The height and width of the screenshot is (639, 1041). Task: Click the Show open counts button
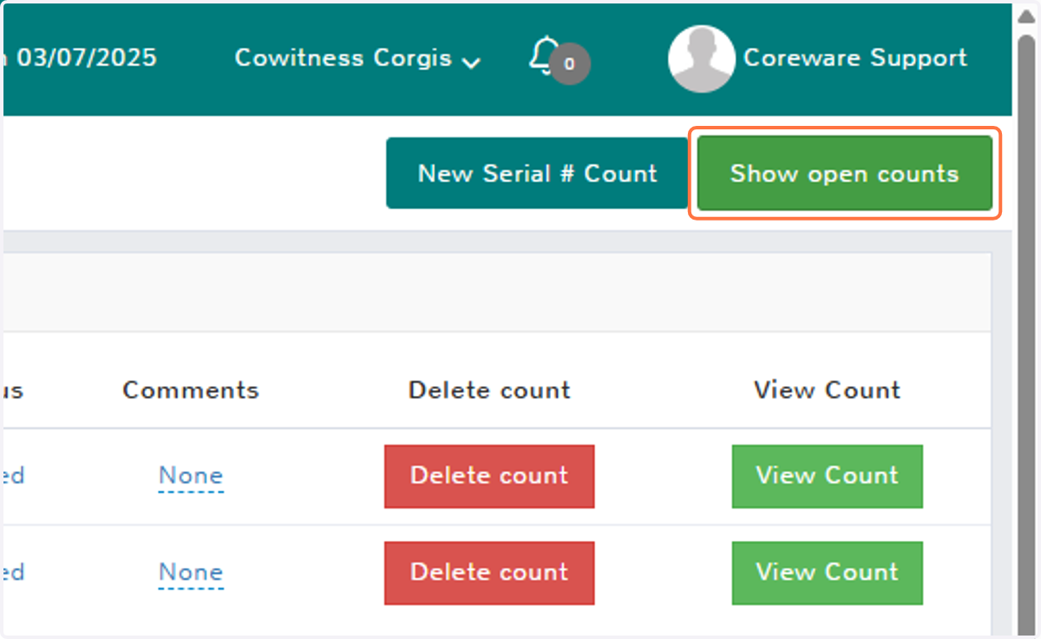pos(845,173)
